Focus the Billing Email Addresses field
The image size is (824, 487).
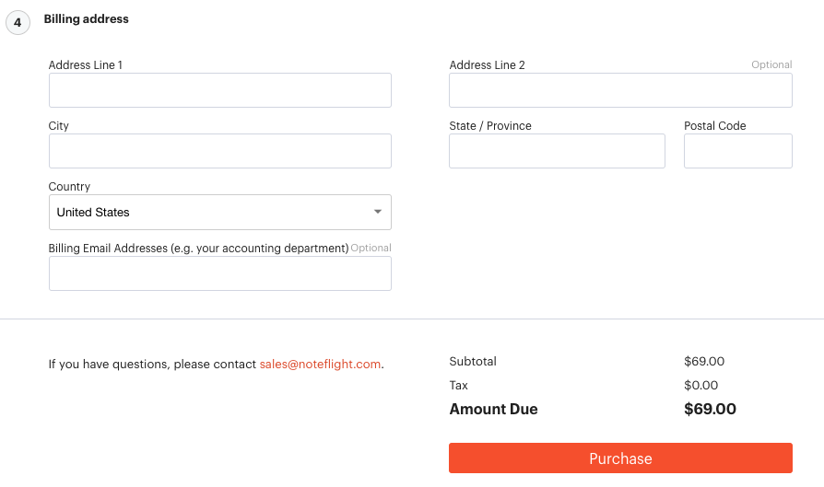(220, 273)
